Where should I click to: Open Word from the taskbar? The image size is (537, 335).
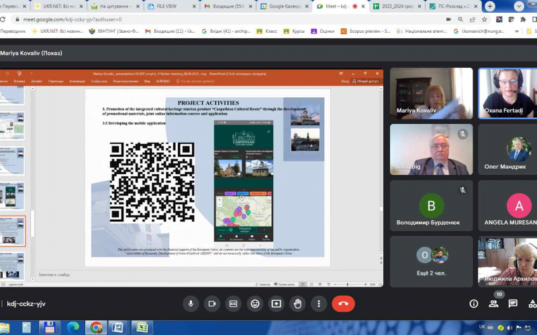coord(118,328)
